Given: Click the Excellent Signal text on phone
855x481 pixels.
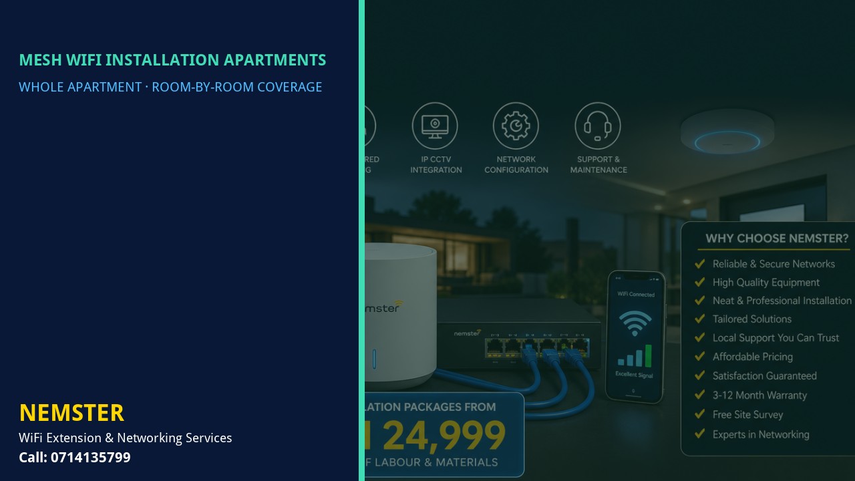Looking at the screenshot, I should pos(635,375).
